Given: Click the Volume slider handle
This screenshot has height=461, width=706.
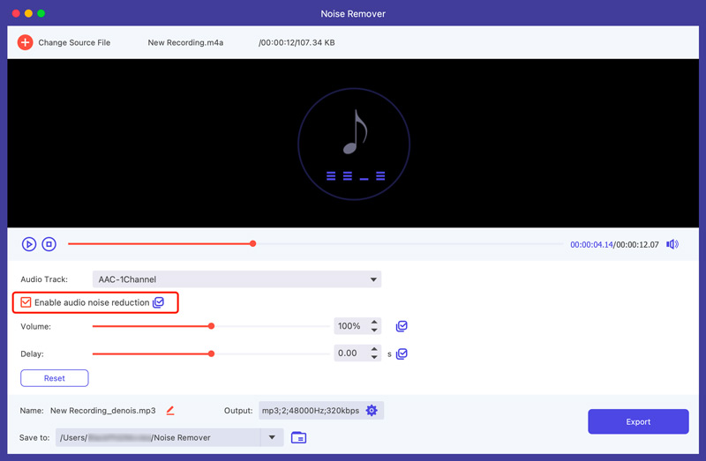Looking at the screenshot, I should [211, 326].
